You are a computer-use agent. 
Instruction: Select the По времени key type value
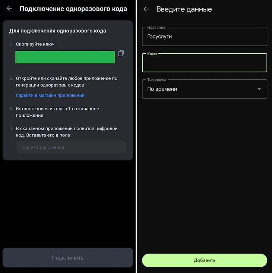point(162,89)
